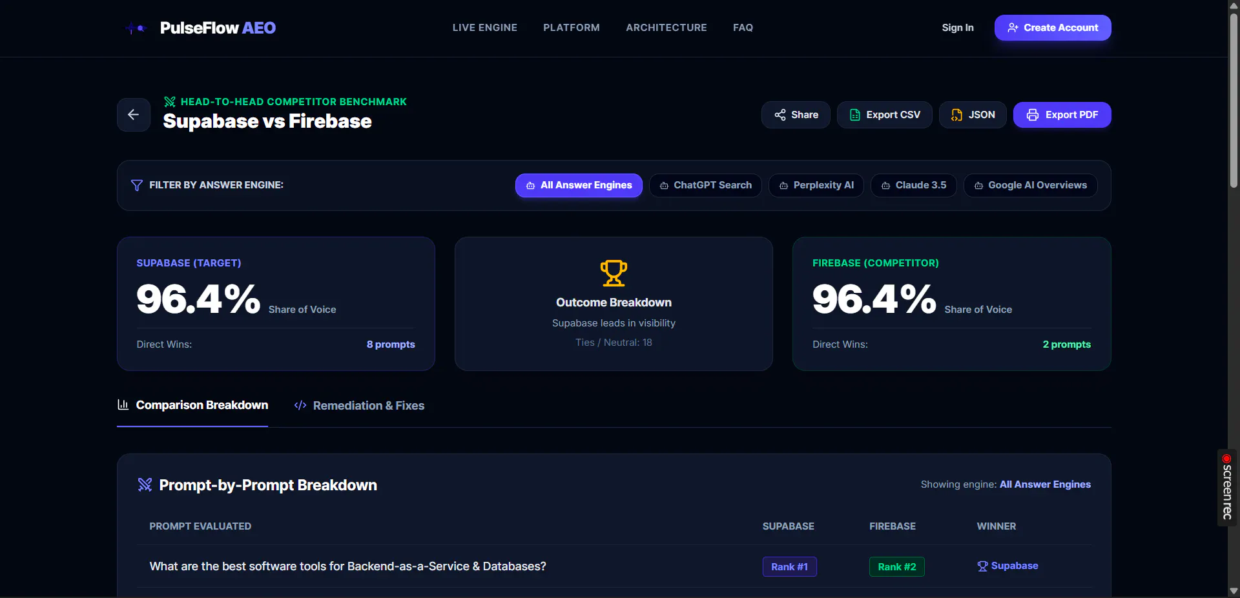The height and width of the screenshot is (598, 1240).
Task: Click 'SUPABASE (TARGET)' card label
Action: 189,263
